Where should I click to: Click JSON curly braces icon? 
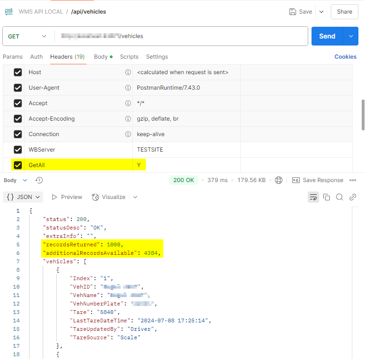tap(10, 197)
